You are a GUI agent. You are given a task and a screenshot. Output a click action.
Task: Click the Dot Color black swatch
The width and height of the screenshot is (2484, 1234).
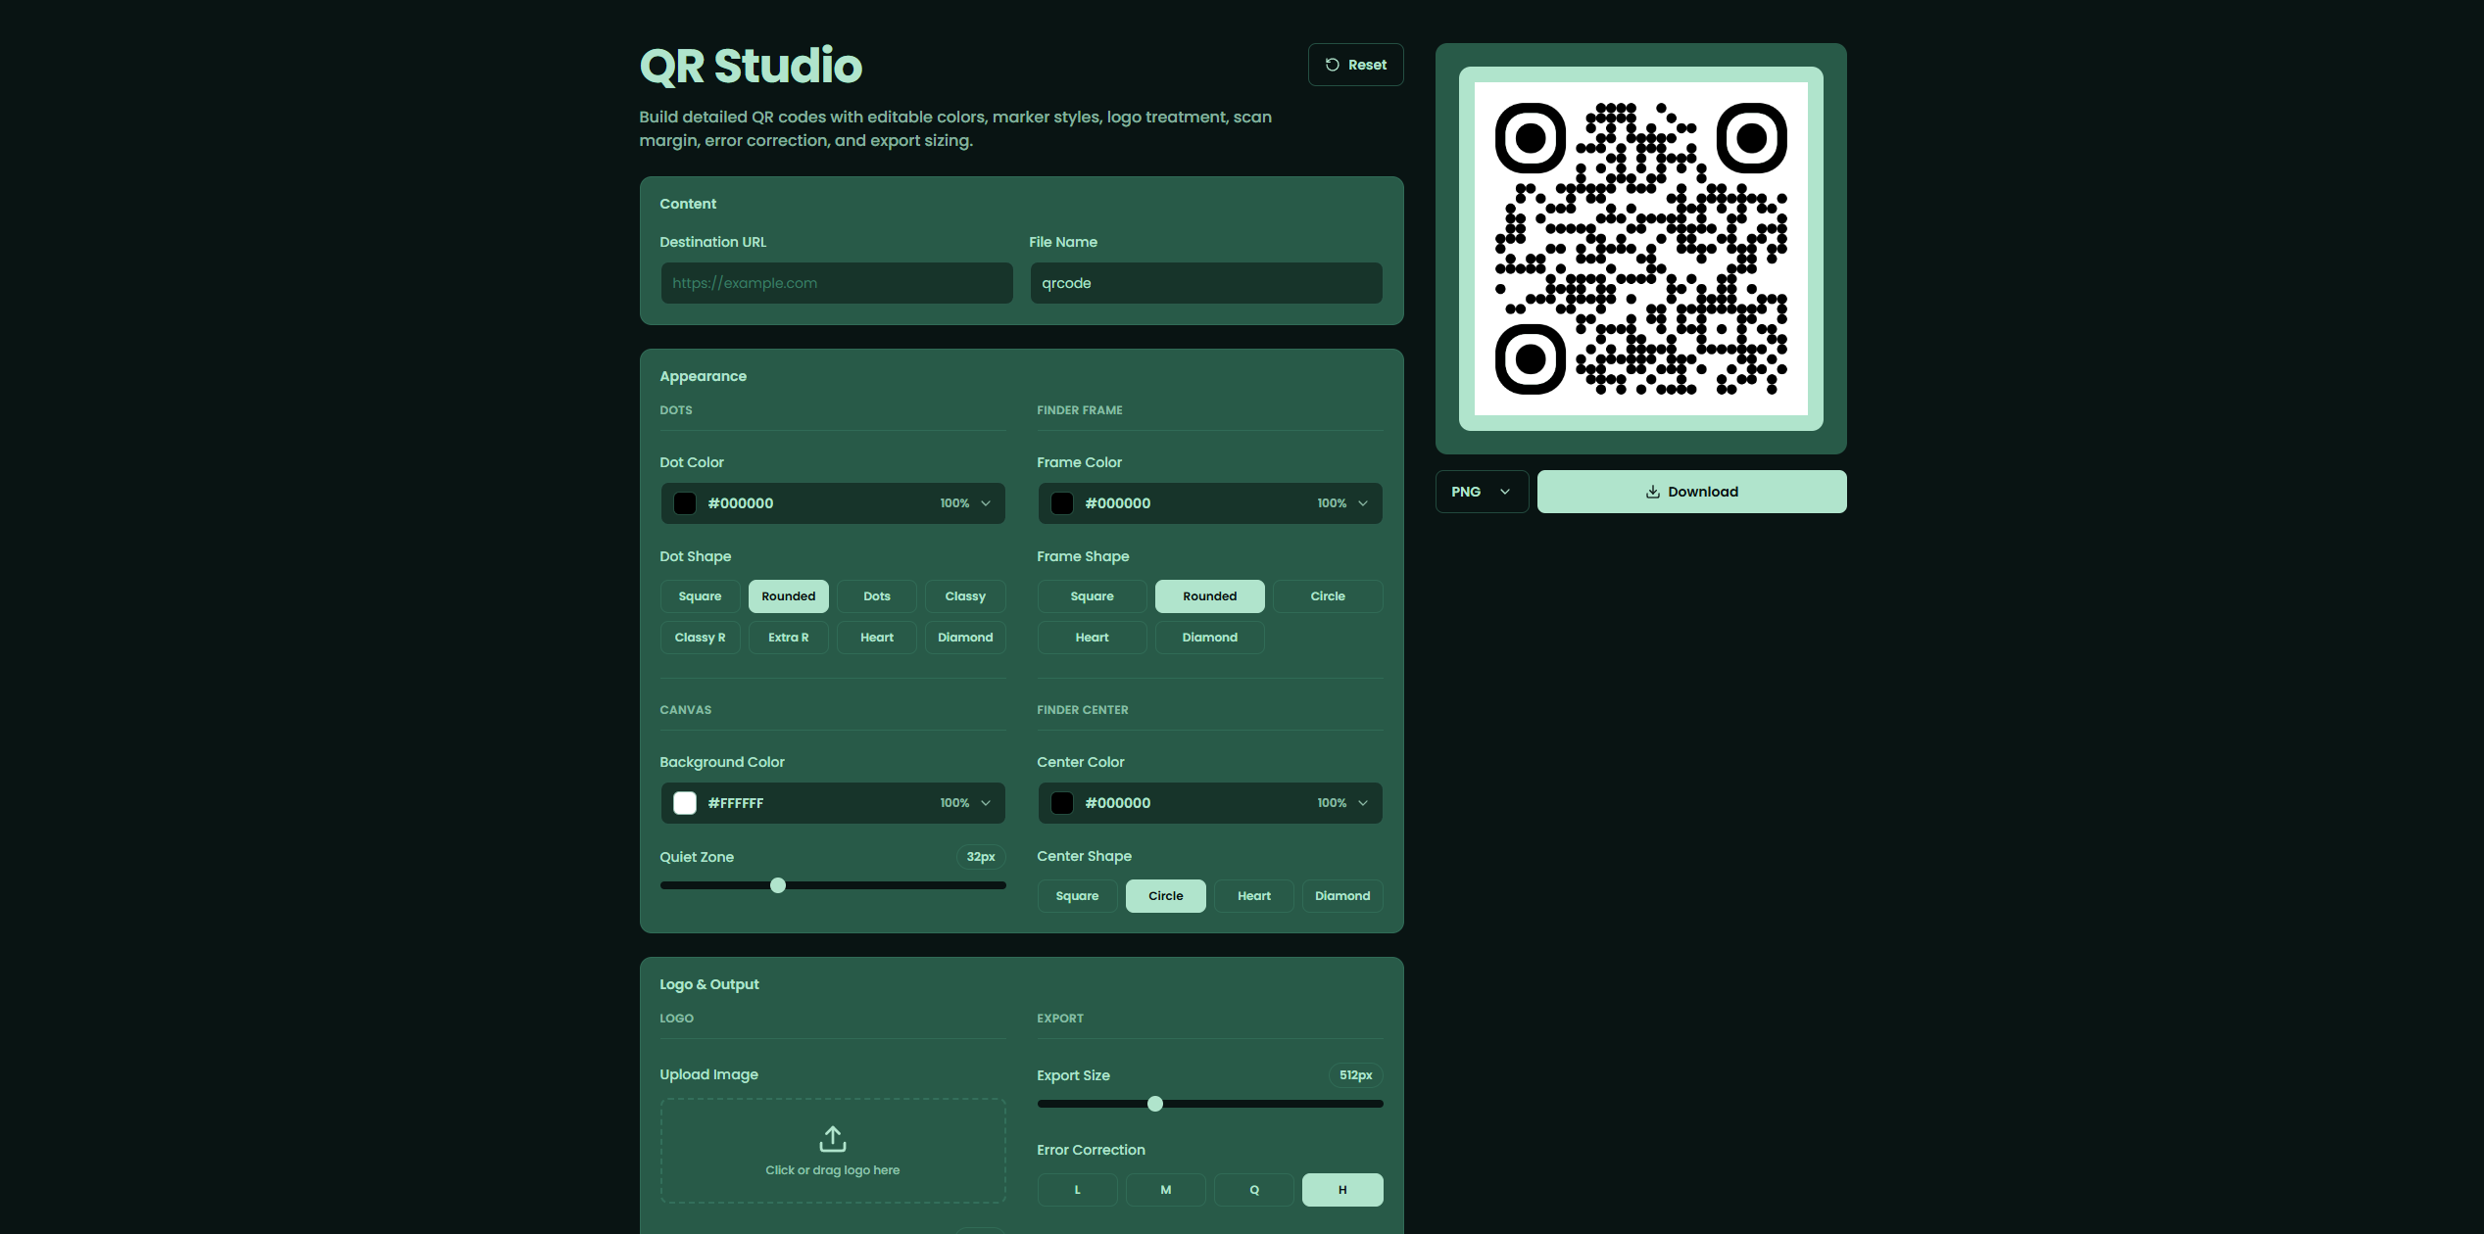pos(685,503)
